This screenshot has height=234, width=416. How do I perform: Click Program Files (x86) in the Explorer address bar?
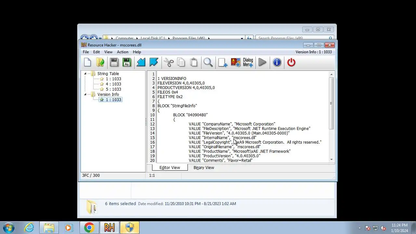pos(188,38)
